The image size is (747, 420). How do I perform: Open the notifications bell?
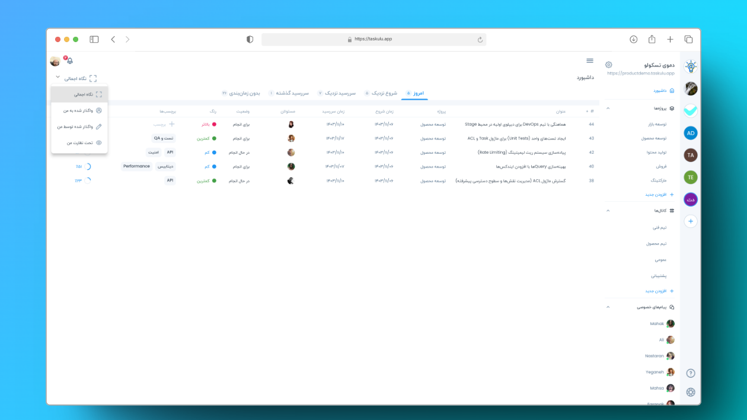pyautogui.click(x=70, y=61)
